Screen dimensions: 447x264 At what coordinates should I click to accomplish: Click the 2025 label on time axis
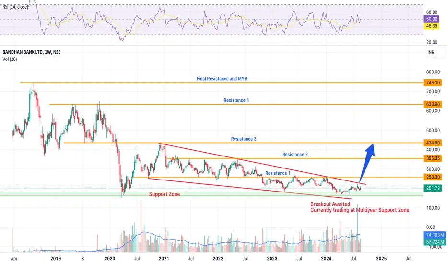pyautogui.click(x=381, y=259)
